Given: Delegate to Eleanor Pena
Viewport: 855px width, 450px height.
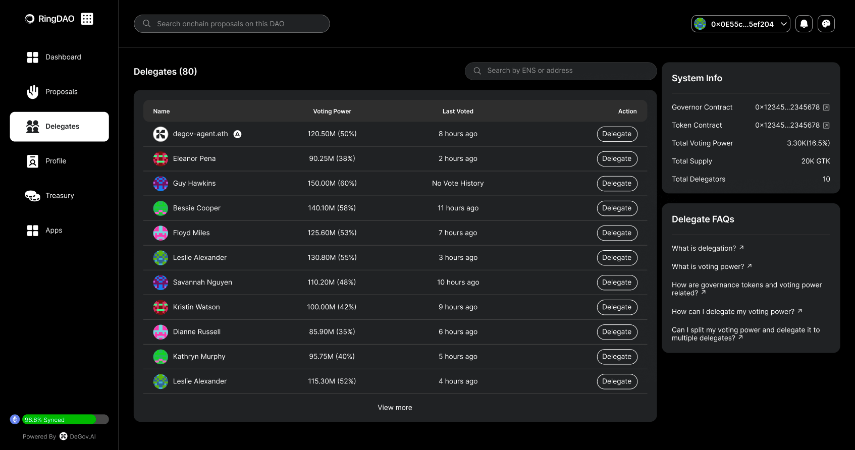Looking at the screenshot, I should coord(616,159).
